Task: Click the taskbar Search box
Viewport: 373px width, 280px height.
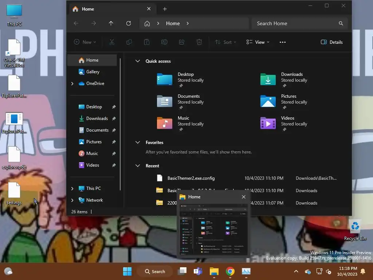Action: 154,271
